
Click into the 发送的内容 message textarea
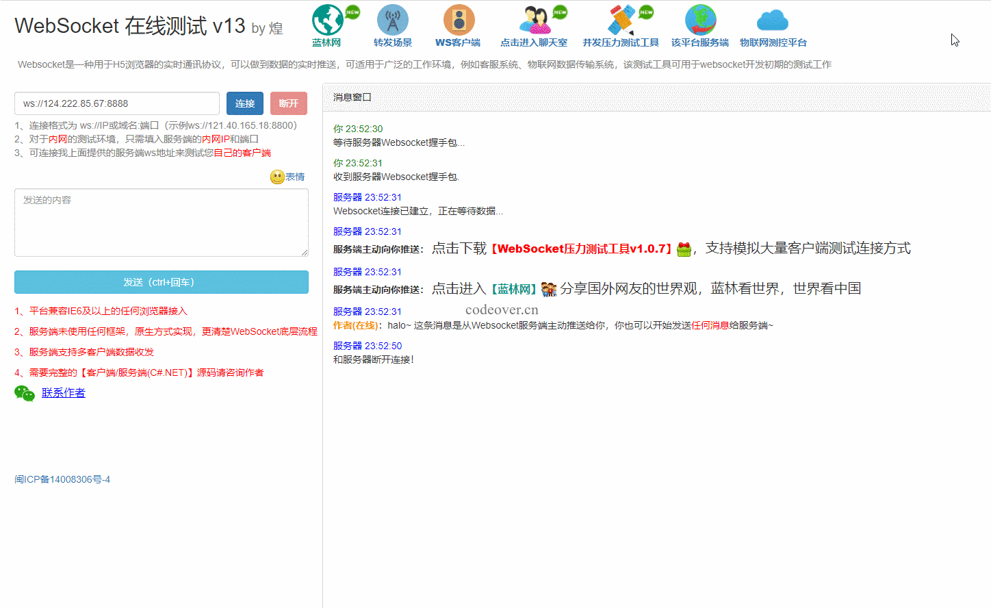coord(162,223)
